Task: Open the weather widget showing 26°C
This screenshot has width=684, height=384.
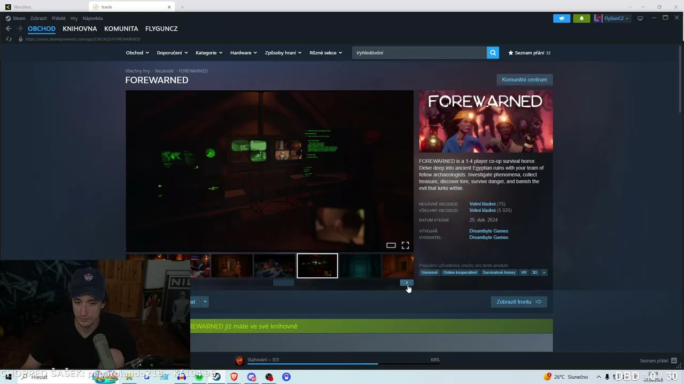Action: (x=565, y=377)
